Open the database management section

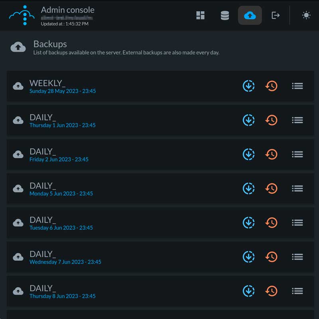pos(225,16)
